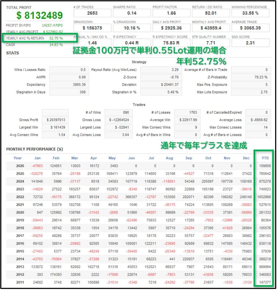Click the SQN score value 2.31
The width and height of the screenshot is (277, 290).
click(x=250, y=43)
